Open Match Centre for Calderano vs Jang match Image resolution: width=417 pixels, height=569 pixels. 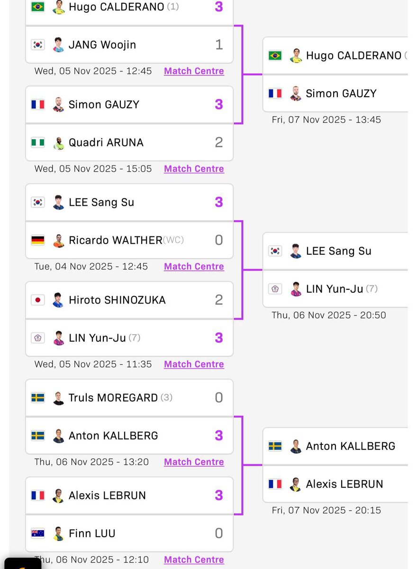coord(194,71)
